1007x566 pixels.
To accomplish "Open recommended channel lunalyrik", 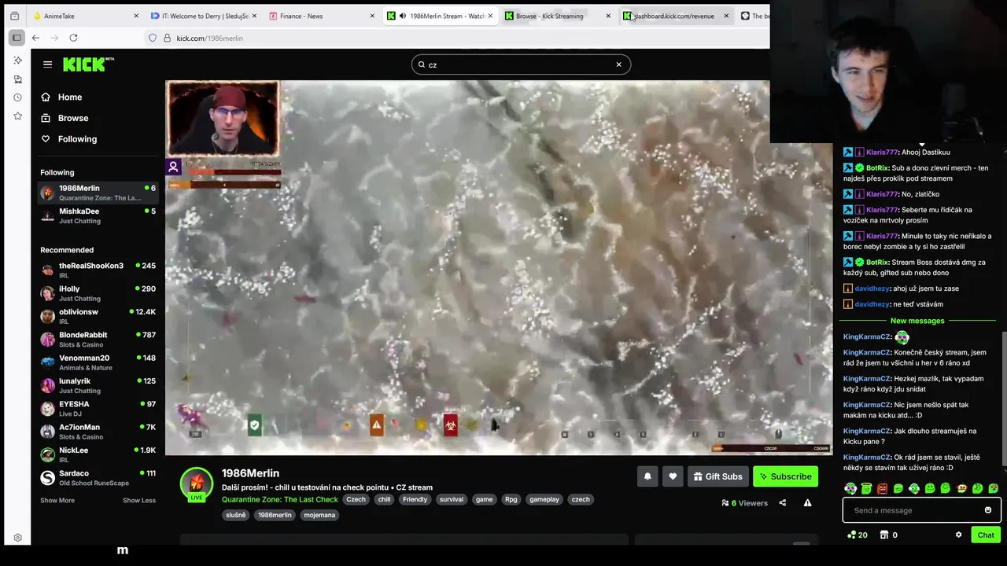I will coord(98,385).
